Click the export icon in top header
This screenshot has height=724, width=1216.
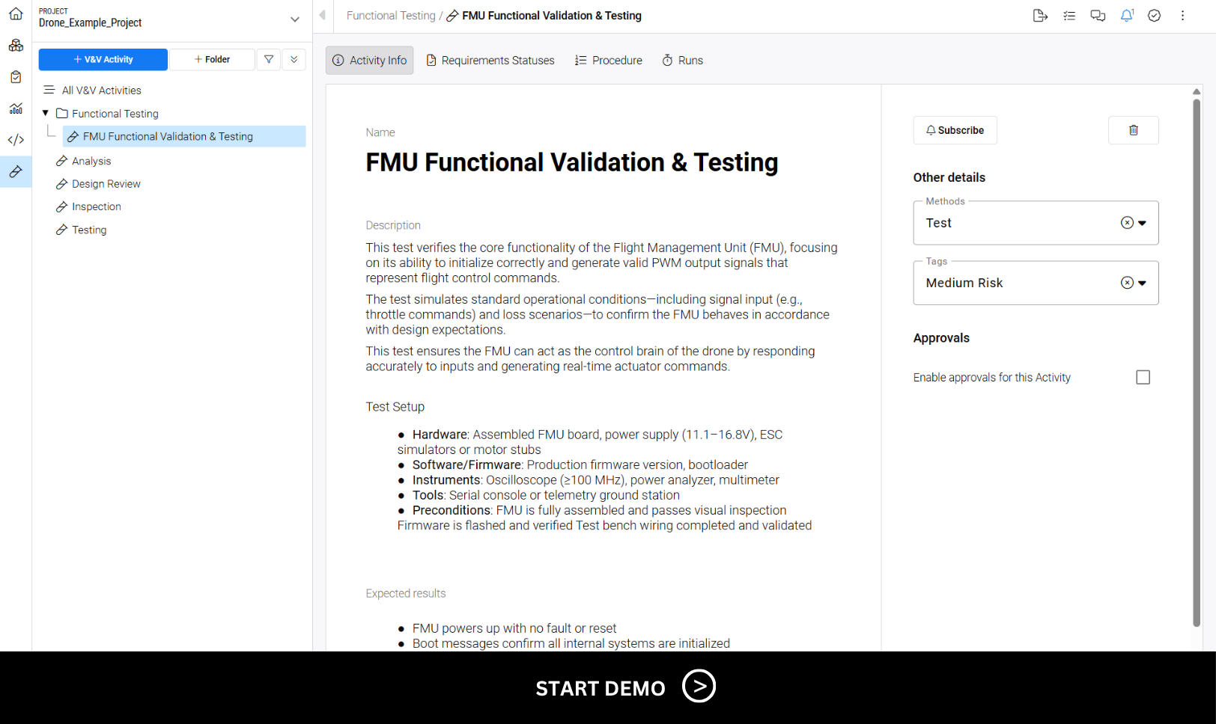pyautogui.click(x=1039, y=16)
